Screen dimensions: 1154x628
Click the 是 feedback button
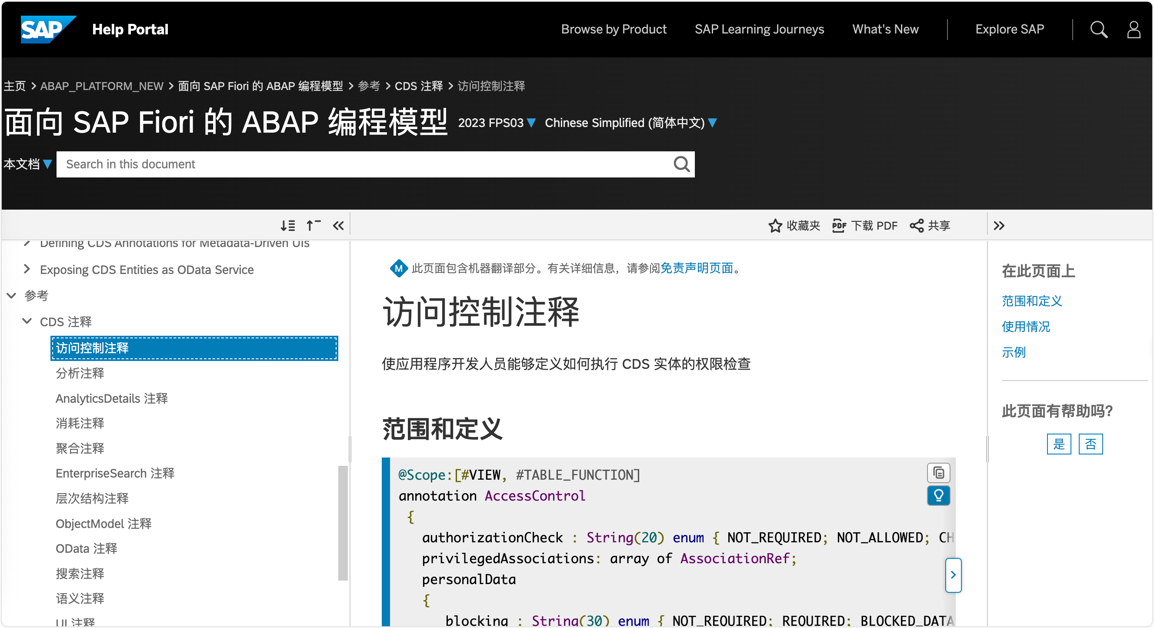(1059, 444)
